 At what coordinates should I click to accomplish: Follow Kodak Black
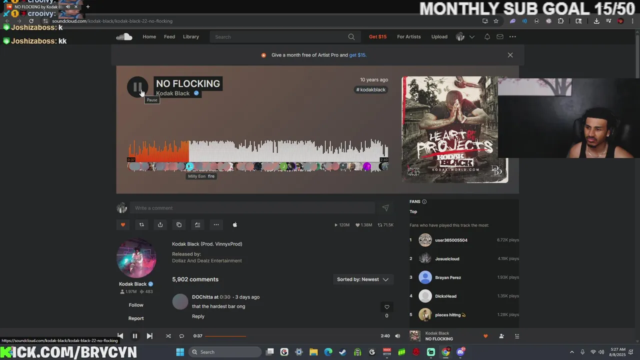click(x=136, y=305)
